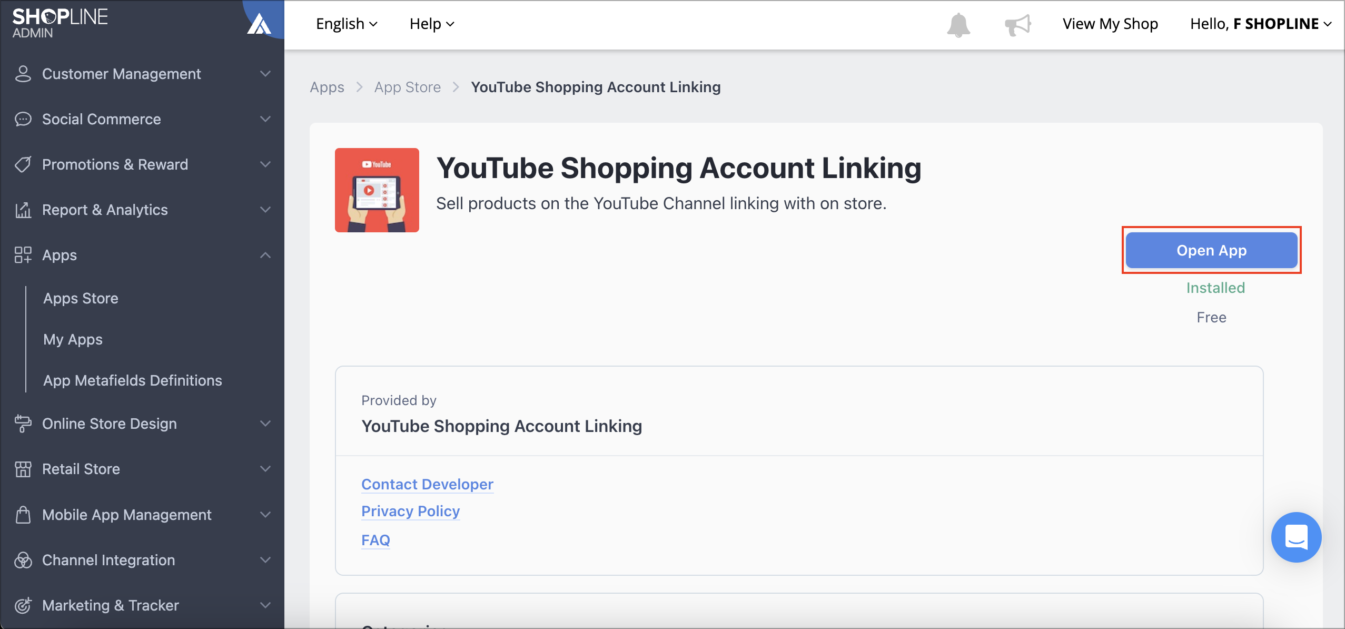1345x629 pixels.
Task: Click the Free price label
Action: point(1211,317)
